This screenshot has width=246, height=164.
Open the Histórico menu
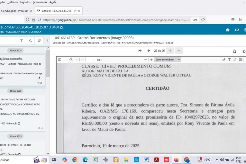(13, 2)
